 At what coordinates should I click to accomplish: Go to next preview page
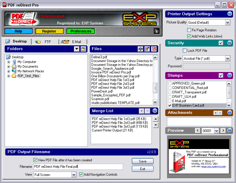pyautogui.click(x=223, y=131)
